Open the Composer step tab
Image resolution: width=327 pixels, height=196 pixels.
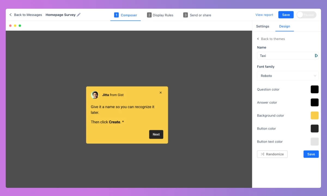pos(126,15)
